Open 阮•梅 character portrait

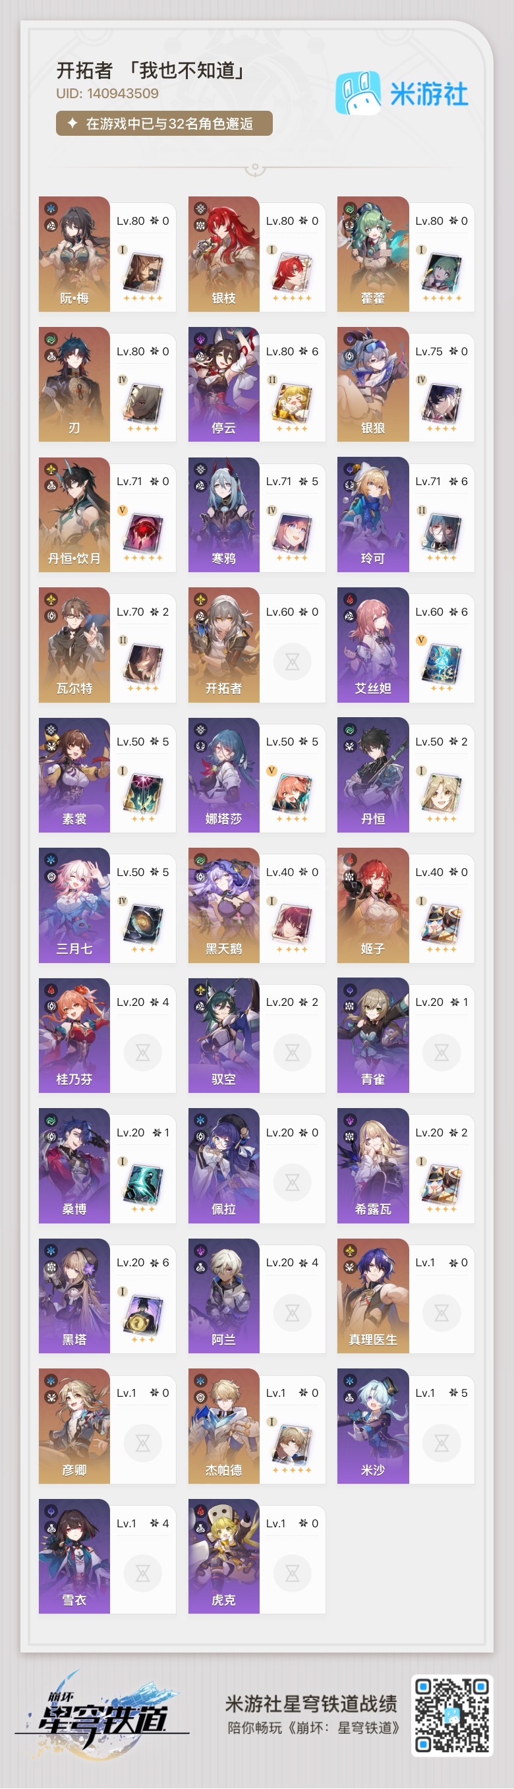[74, 254]
